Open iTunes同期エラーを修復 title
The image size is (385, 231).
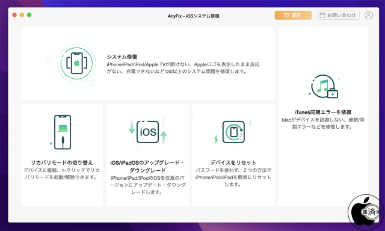323,112
